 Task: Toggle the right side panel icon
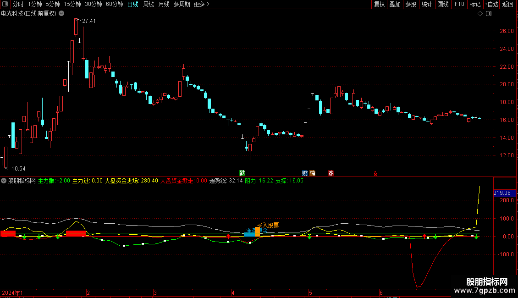(x=489, y=14)
